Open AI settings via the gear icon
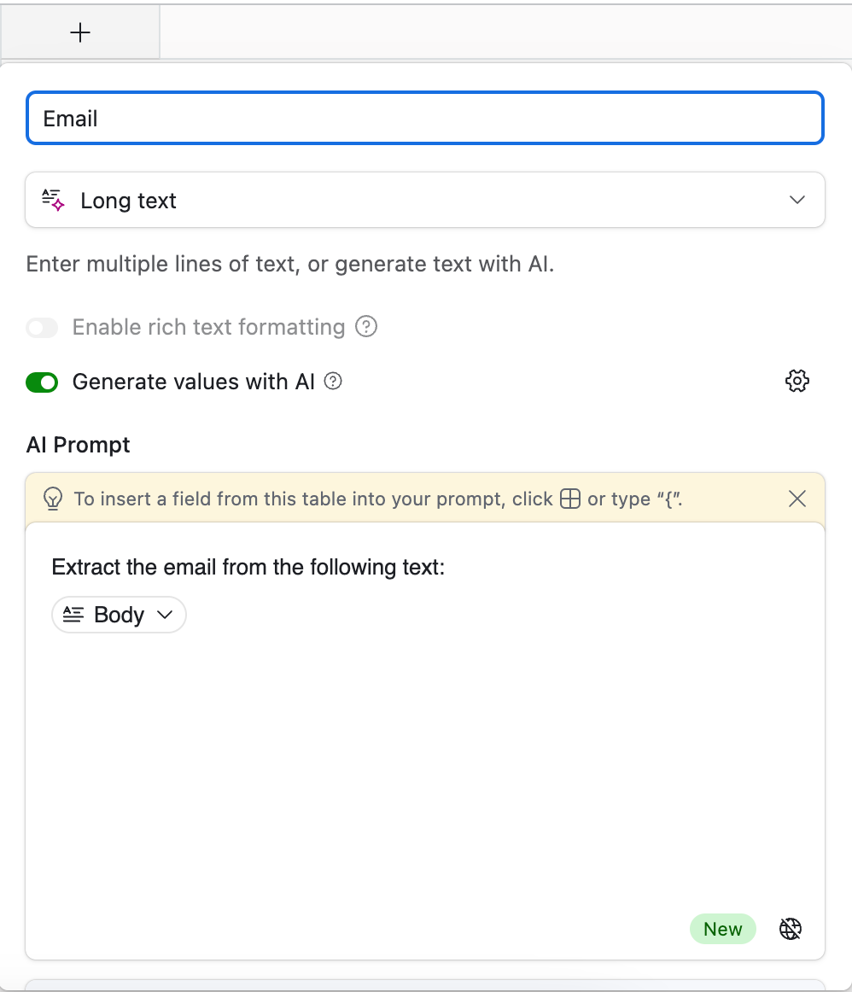 pyautogui.click(x=797, y=381)
